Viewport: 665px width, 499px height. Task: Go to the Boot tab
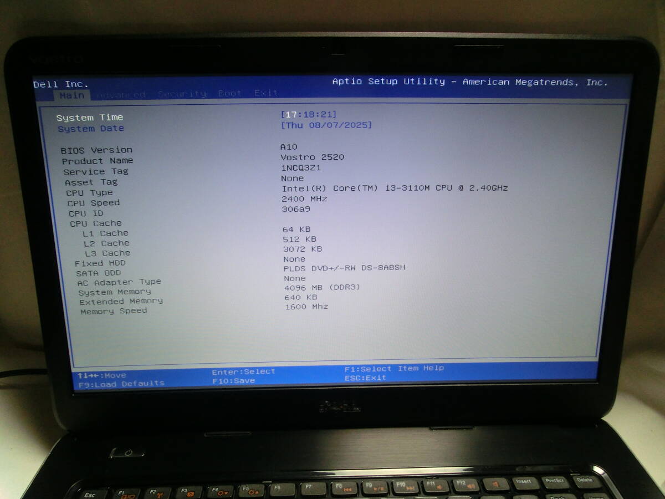point(229,93)
